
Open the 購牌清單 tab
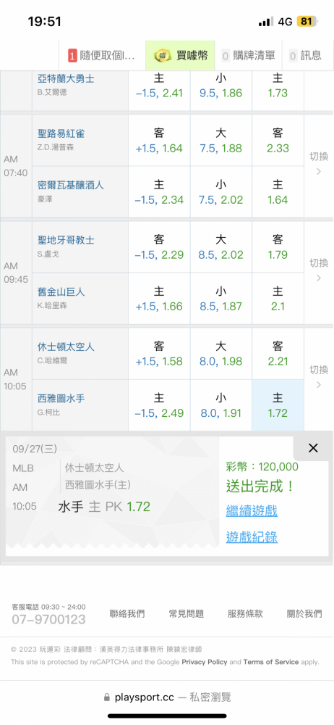point(249,56)
